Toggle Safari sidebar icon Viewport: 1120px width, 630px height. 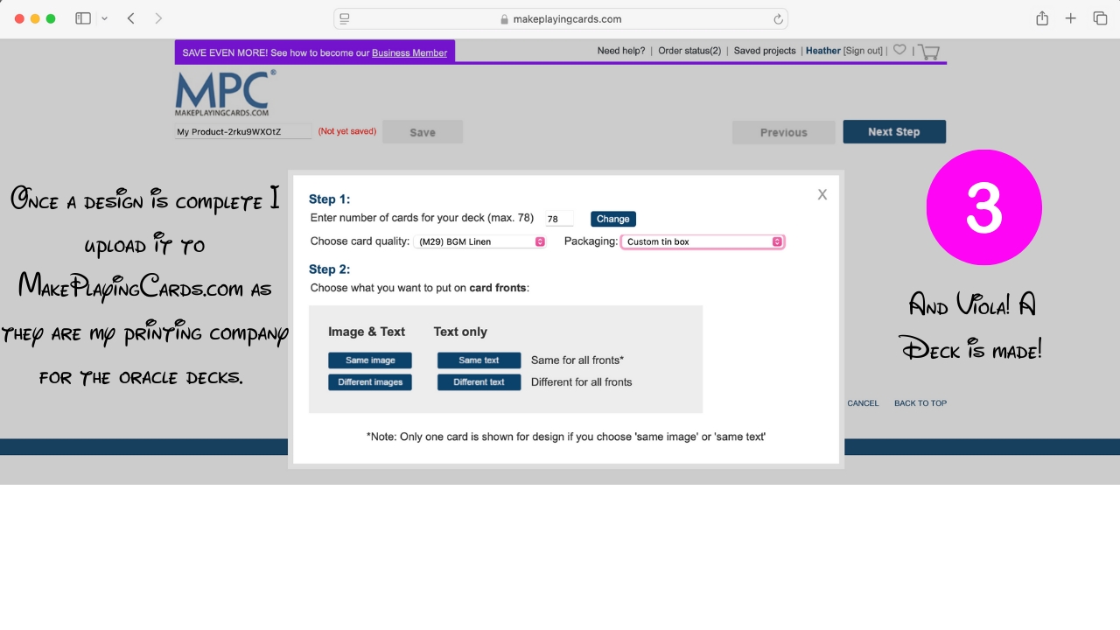[83, 18]
